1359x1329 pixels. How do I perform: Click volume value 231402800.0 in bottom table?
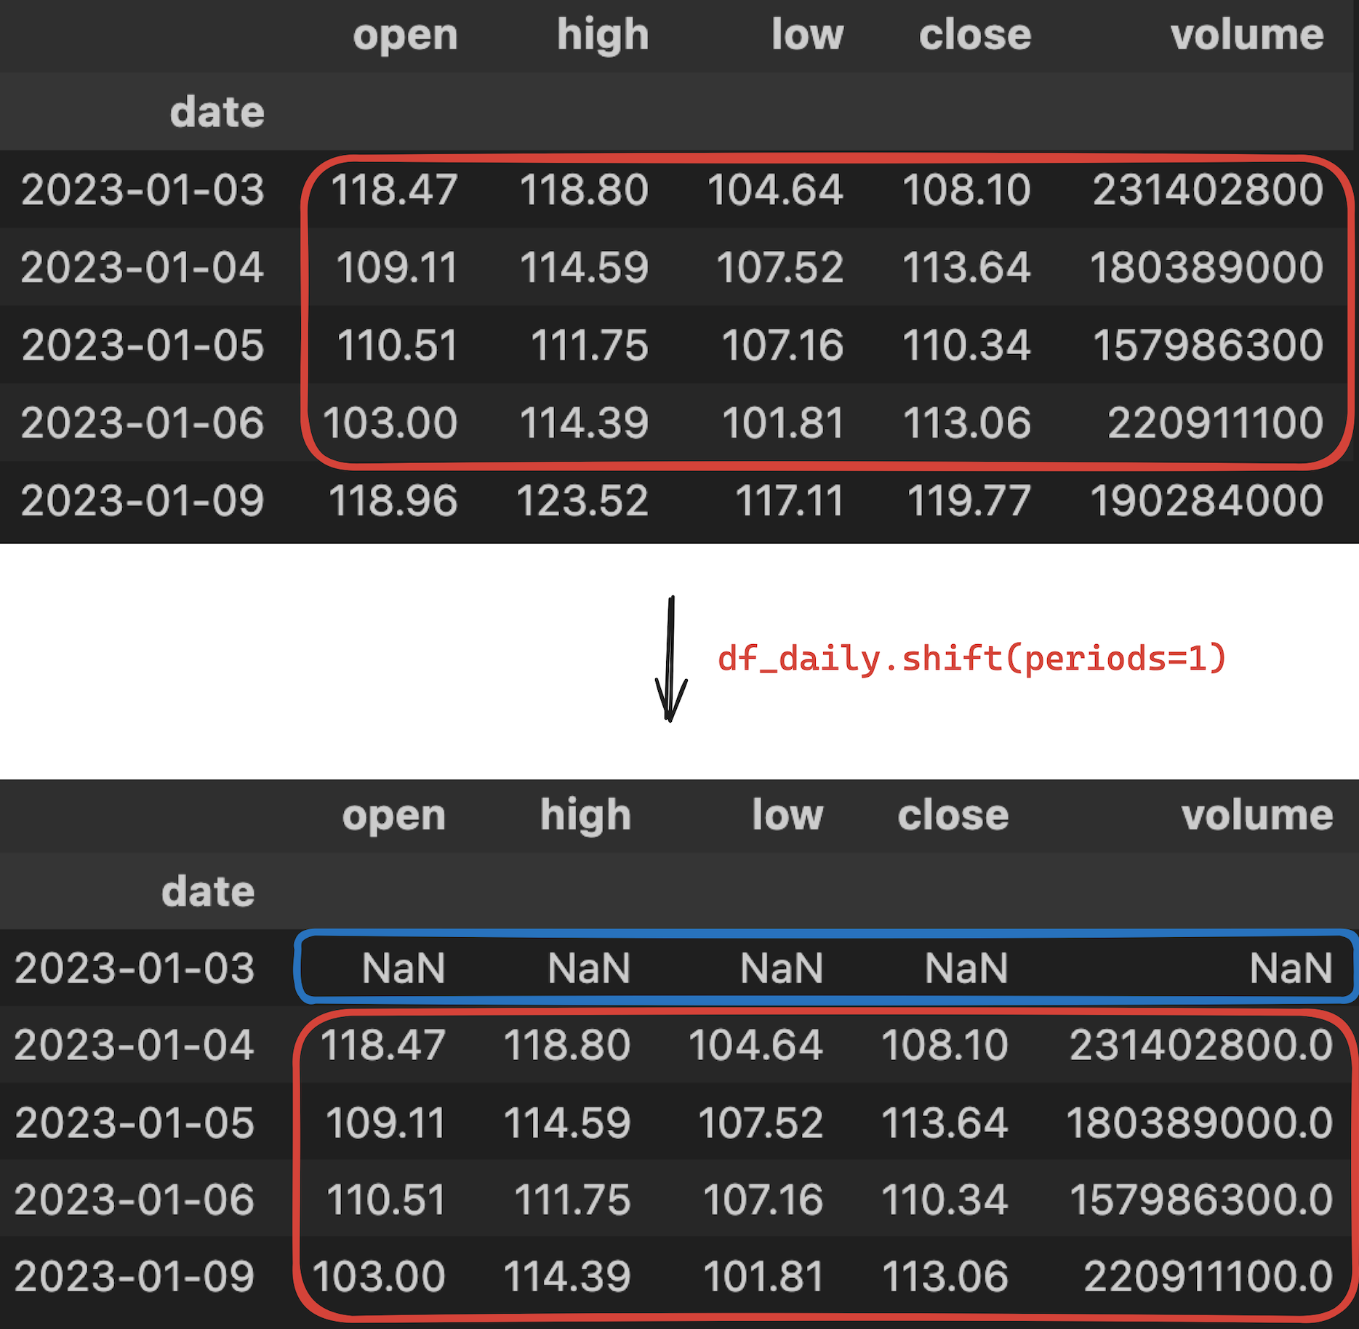(1201, 1045)
